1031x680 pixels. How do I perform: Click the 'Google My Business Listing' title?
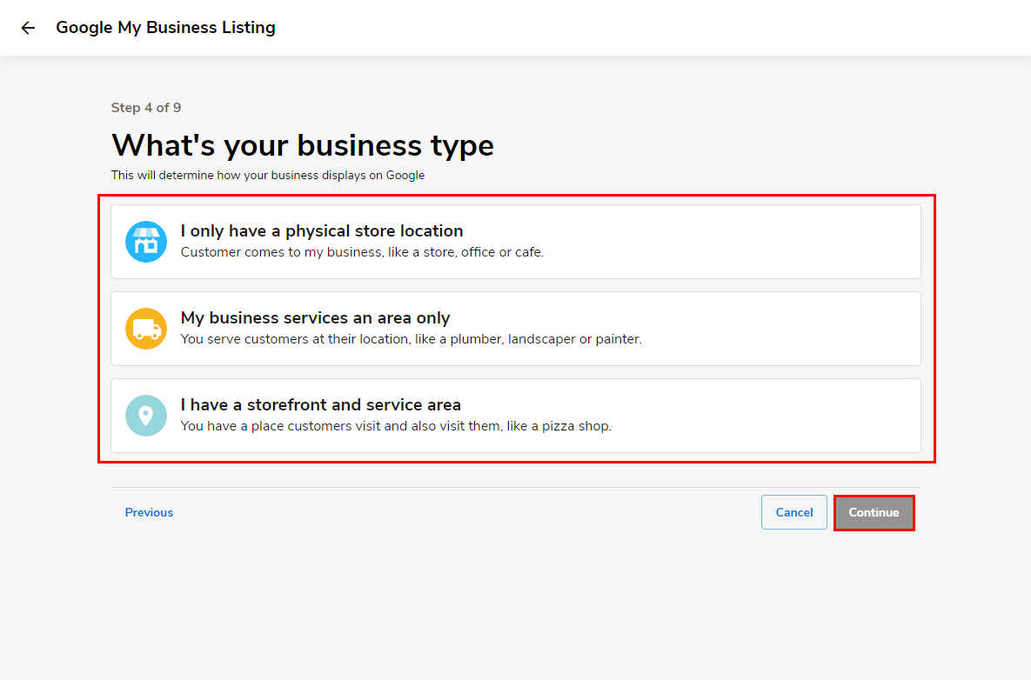[165, 28]
